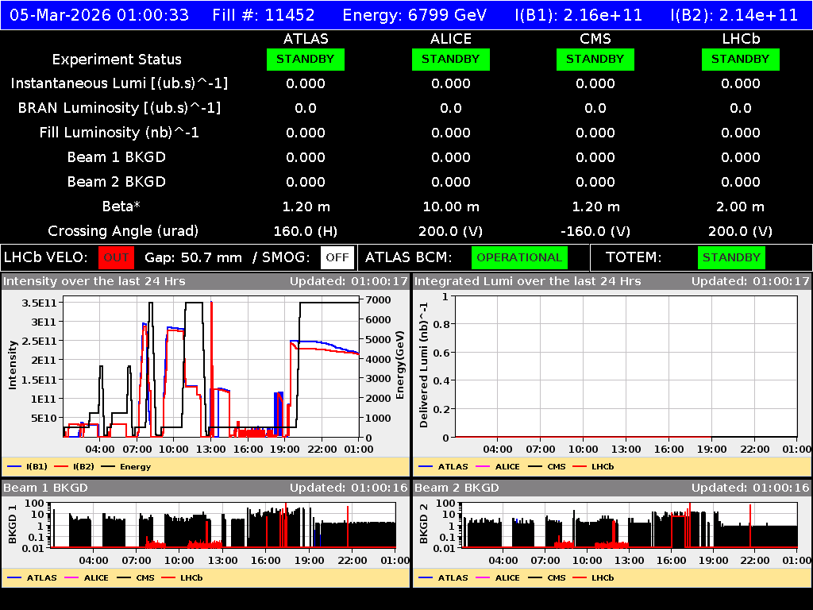Click the Fill #: 11452 field in the header
This screenshot has height=610, width=813.
264,14
